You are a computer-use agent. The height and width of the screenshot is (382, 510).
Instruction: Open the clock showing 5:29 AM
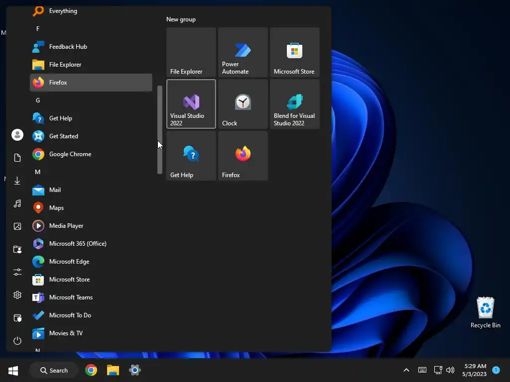[x=475, y=370]
